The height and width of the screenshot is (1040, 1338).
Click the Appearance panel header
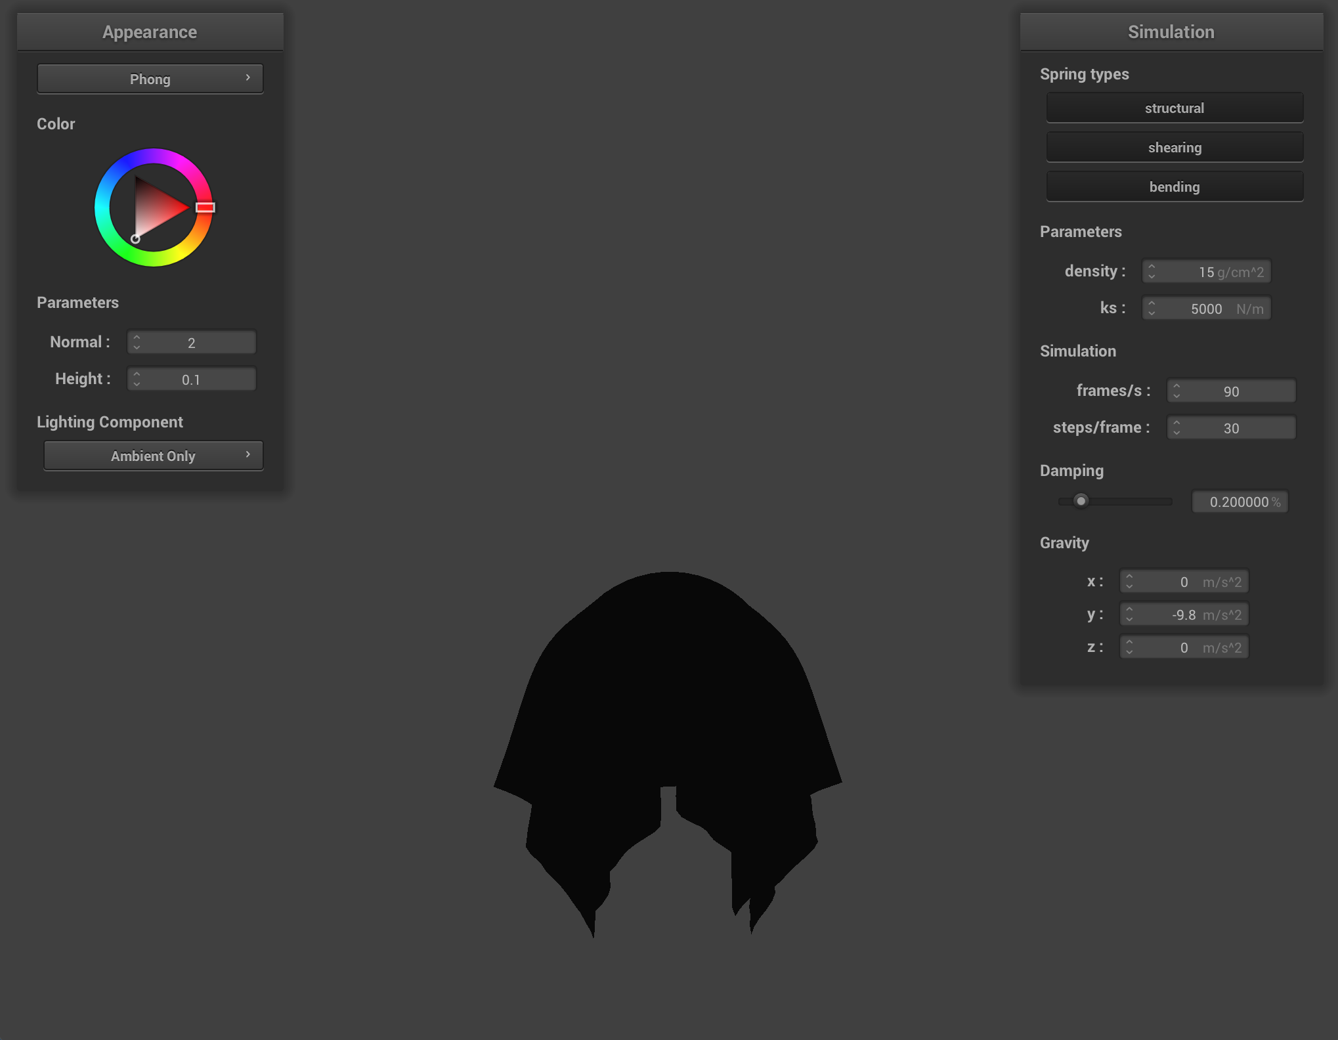(150, 32)
